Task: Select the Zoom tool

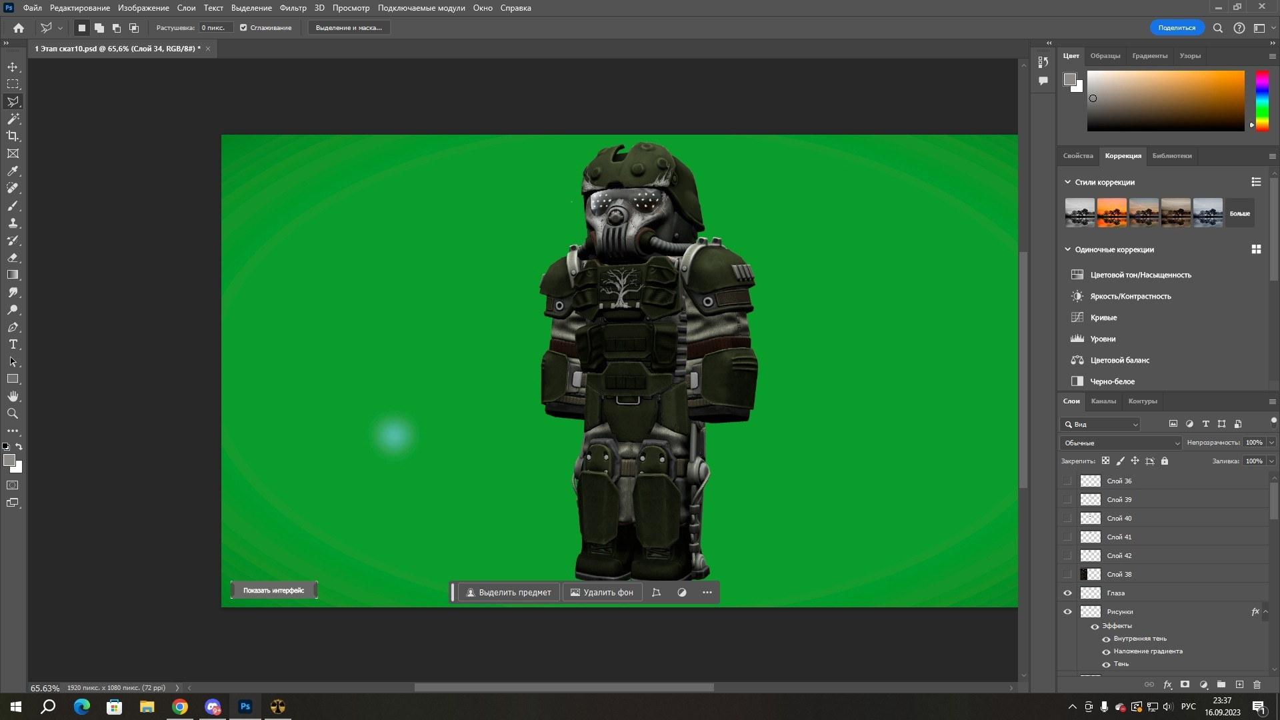Action: [x=13, y=413]
